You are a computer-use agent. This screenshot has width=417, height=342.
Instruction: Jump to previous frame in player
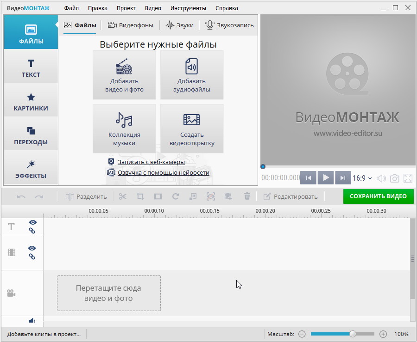coord(308,178)
